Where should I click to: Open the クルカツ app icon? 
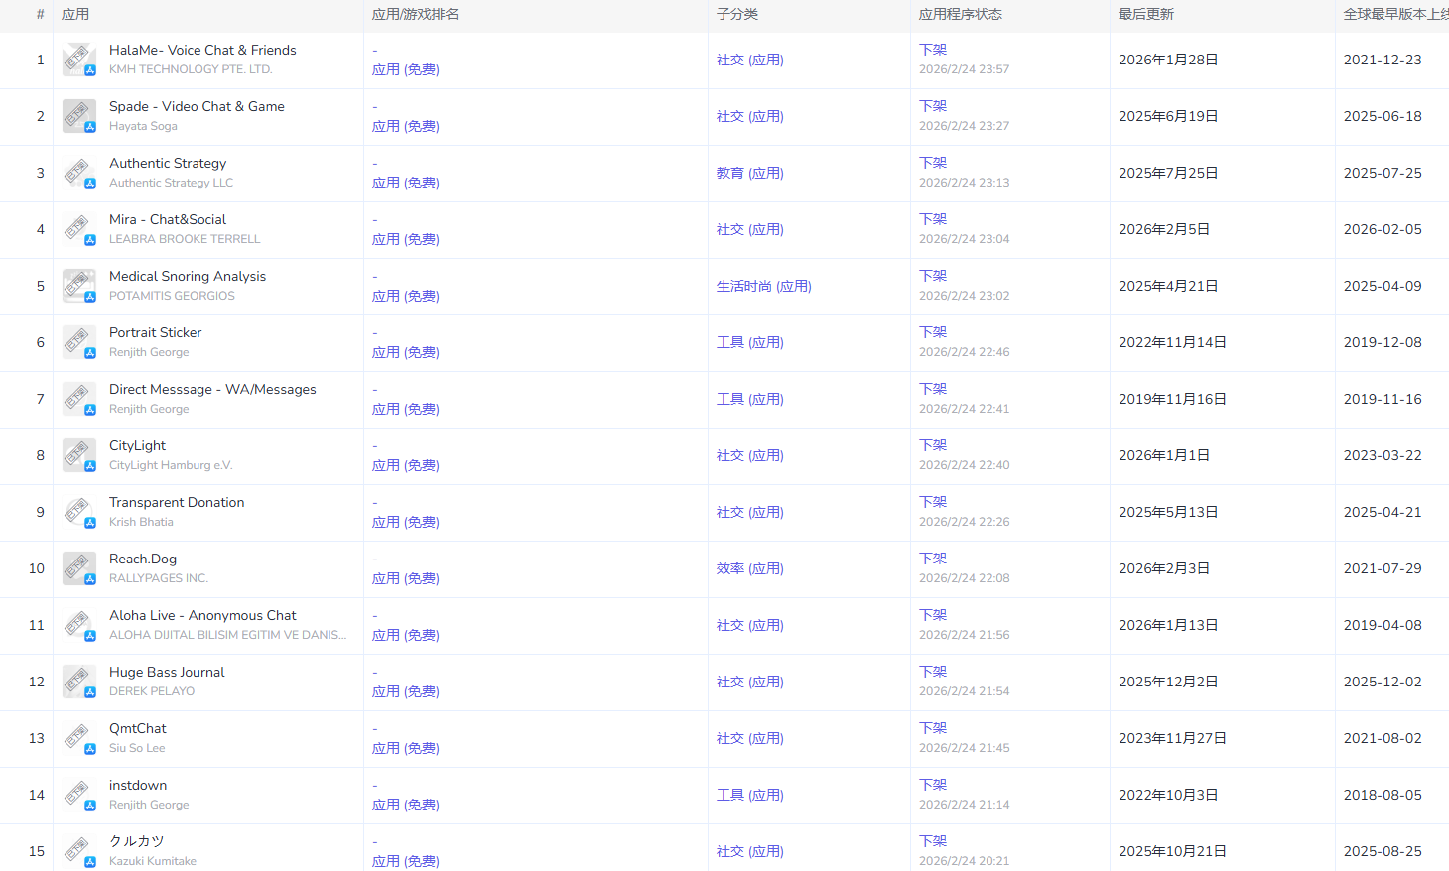pyautogui.click(x=79, y=851)
